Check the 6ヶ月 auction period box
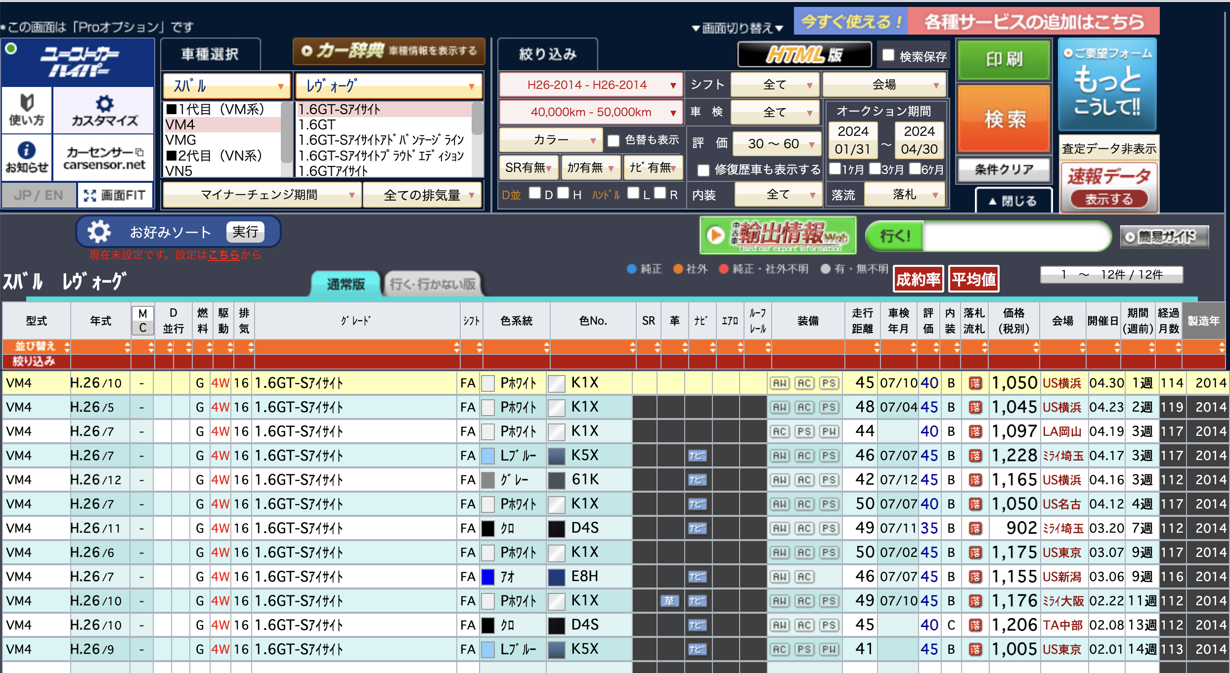This screenshot has height=673, width=1230. coord(915,169)
